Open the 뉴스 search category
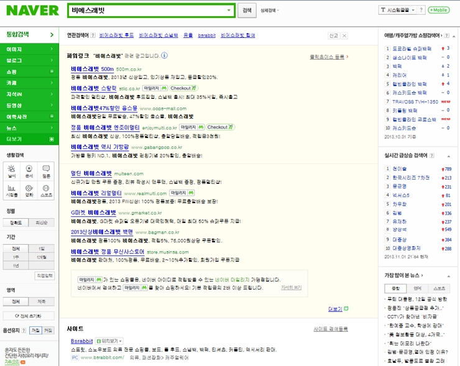Image resolution: width=460 pixels, height=366 pixels. [x=29, y=128]
